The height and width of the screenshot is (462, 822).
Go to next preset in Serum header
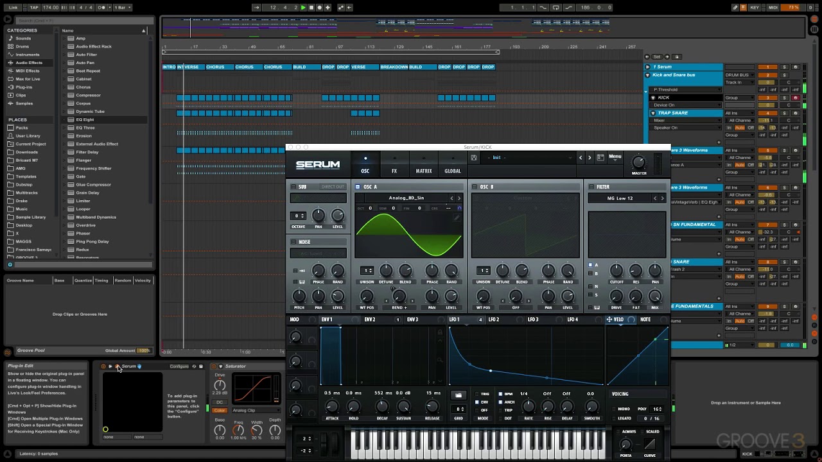click(590, 157)
